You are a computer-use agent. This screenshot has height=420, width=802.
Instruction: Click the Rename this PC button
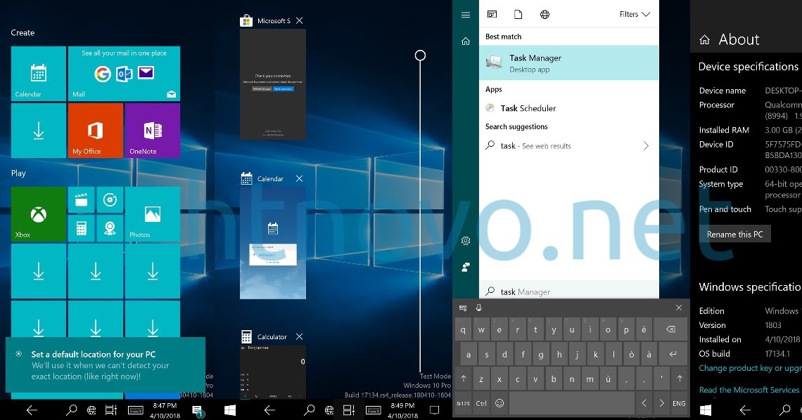coord(734,233)
